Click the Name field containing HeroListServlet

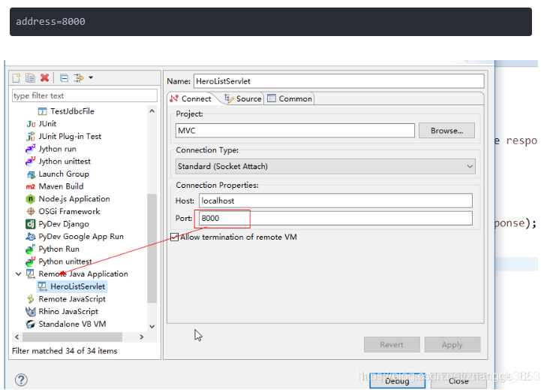click(338, 81)
